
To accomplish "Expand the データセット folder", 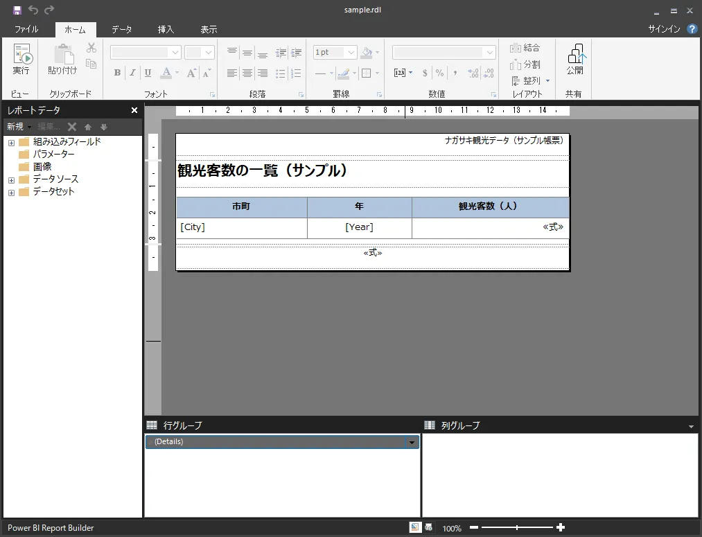I will 12,193.
